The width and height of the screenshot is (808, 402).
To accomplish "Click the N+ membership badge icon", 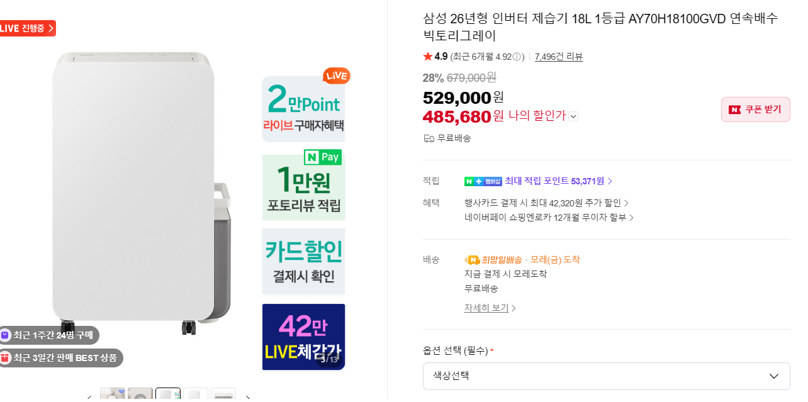I will coord(483,181).
